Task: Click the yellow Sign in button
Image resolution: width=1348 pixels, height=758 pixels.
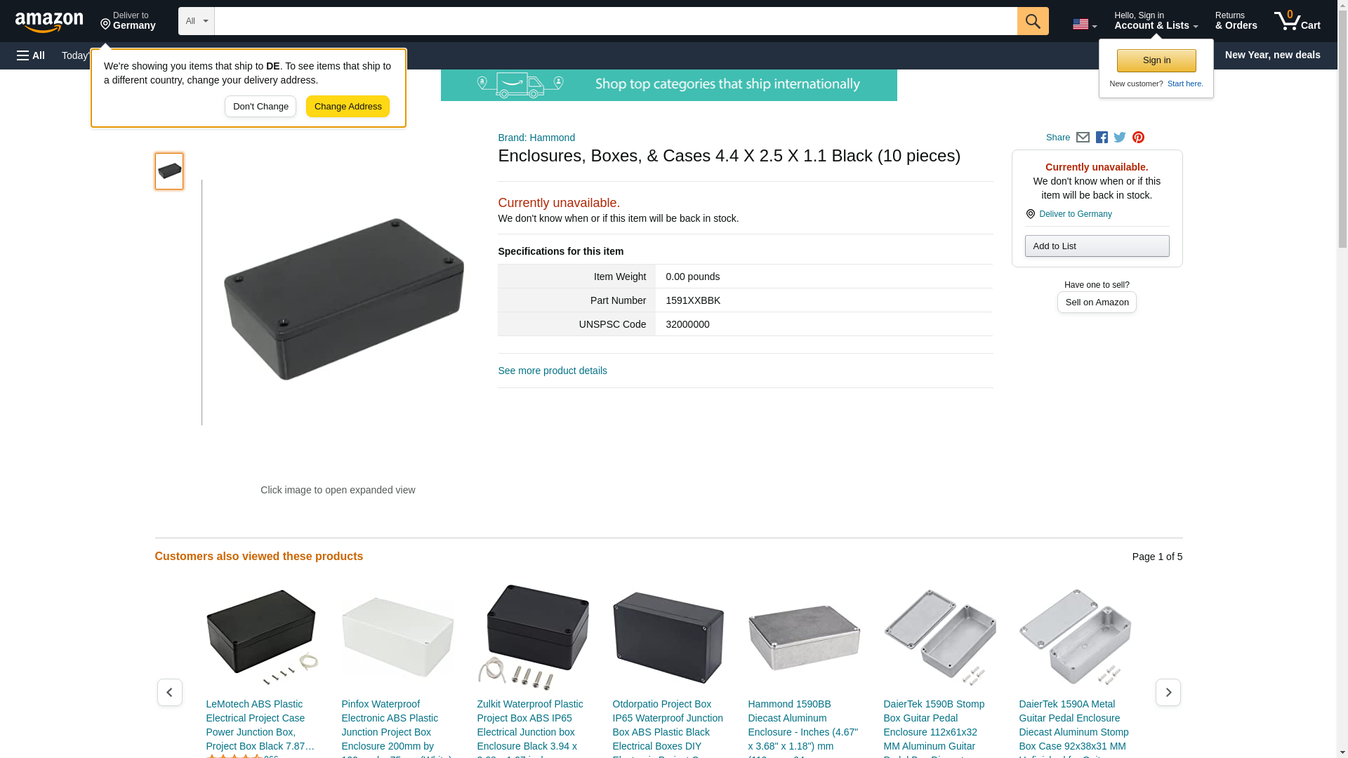Action: coord(1156,60)
